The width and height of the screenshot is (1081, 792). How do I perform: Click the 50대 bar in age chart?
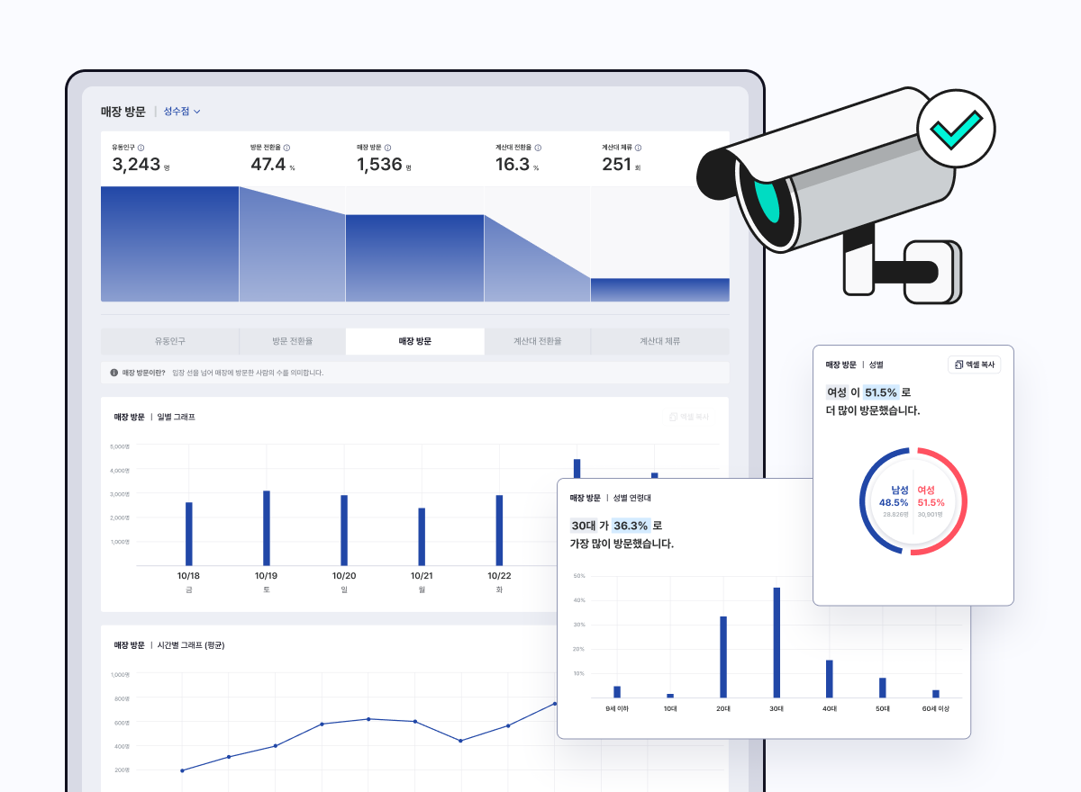[x=883, y=688]
